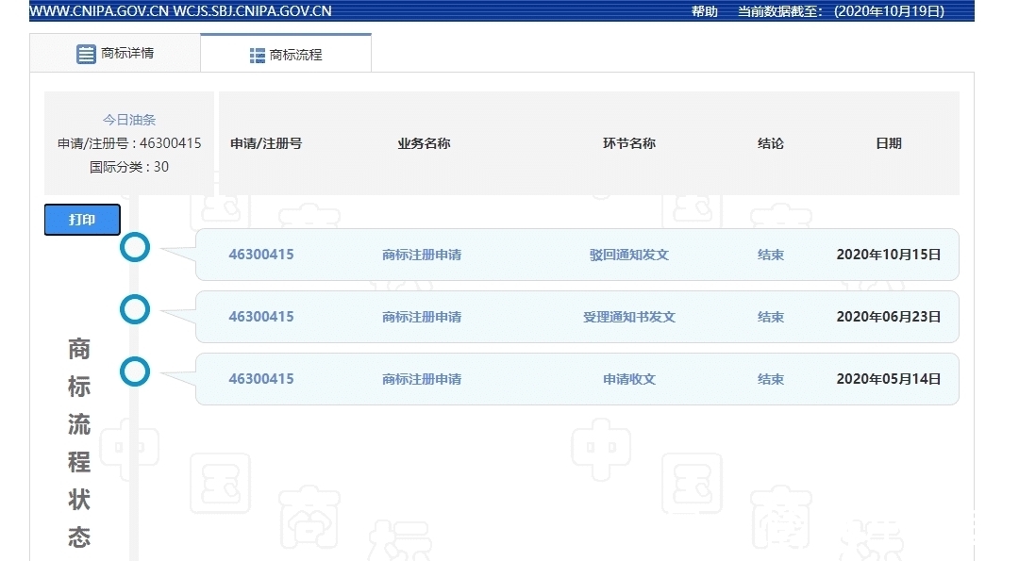Click 46300415 in the 受理通知书发文 row

(261, 317)
